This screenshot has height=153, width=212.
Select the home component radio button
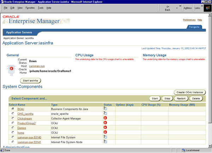click(x=13, y=132)
